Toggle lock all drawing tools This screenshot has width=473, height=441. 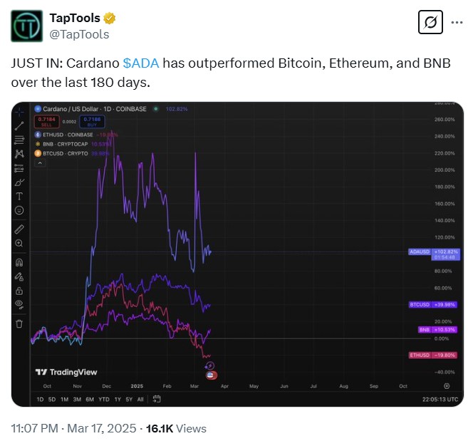19,291
